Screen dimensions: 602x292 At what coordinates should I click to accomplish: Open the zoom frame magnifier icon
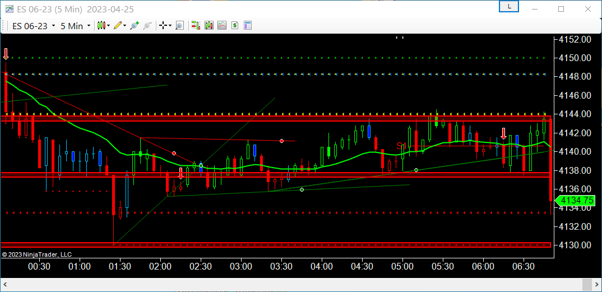(179, 26)
